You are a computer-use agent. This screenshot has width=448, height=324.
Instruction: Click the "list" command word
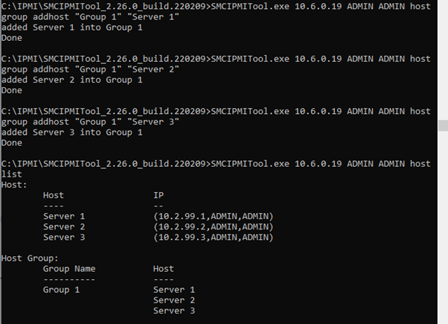click(12, 174)
